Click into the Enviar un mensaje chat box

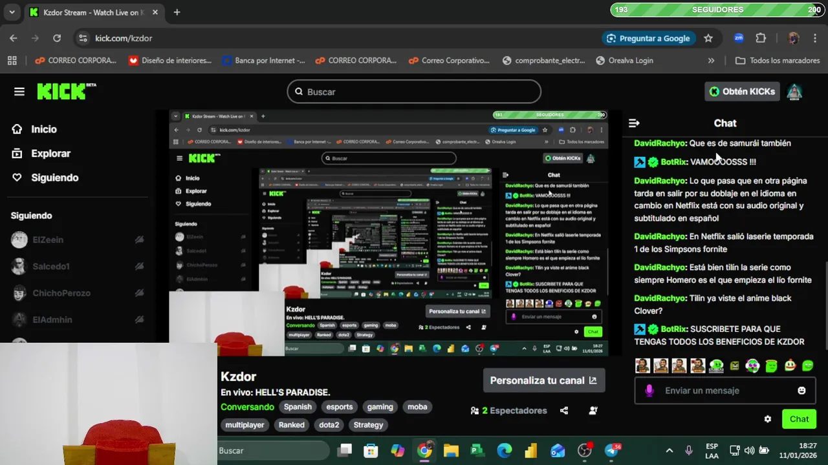[x=724, y=391]
